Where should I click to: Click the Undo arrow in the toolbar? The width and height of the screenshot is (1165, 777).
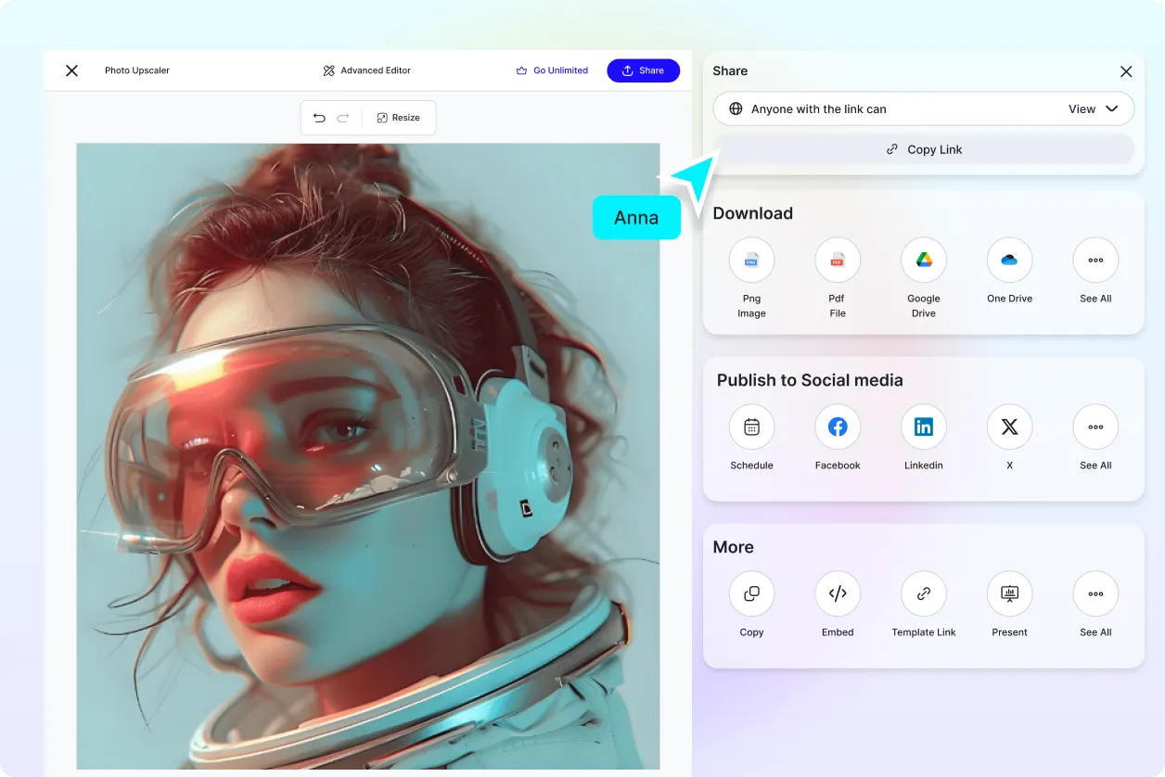[319, 118]
